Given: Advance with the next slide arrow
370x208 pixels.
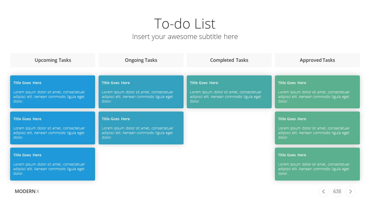Looking at the screenshot, I should (x=350, y=192).
